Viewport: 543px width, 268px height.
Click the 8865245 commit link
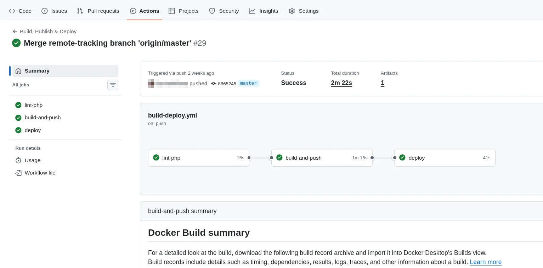pos(227,84)
